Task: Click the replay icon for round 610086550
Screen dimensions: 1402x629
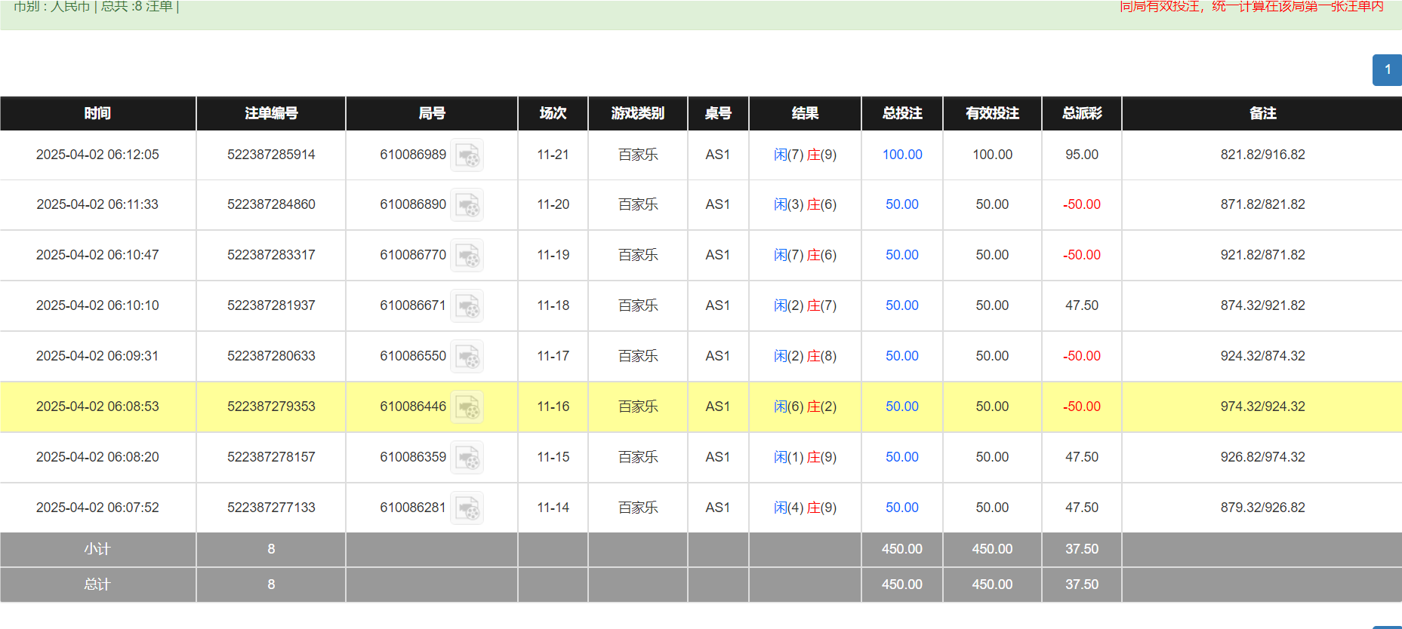Action: pos(467,357)
